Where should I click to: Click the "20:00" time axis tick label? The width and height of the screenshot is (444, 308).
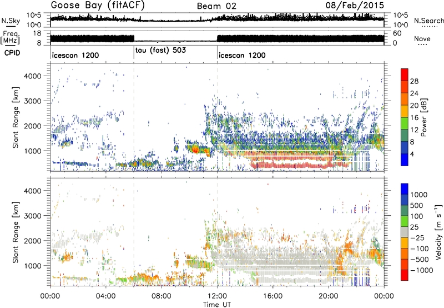[x=328, y=296]
